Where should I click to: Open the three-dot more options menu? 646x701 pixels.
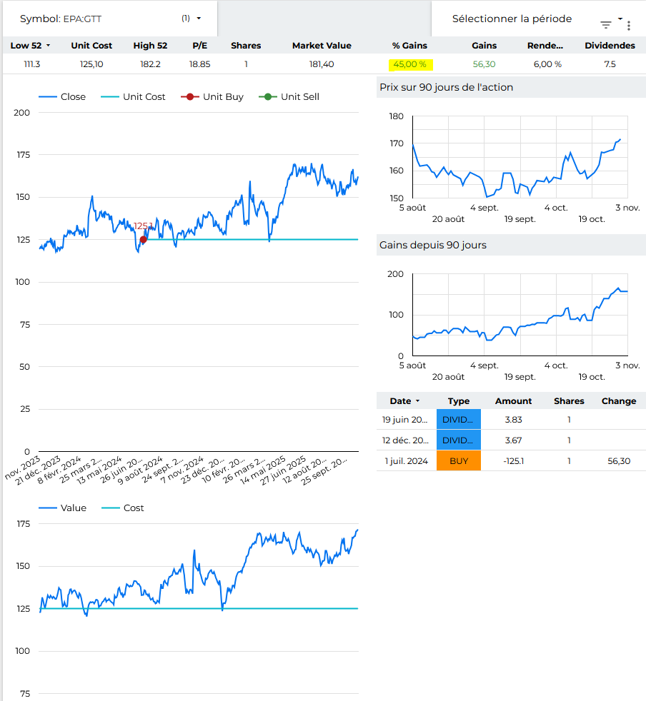(x=629, y=26)
